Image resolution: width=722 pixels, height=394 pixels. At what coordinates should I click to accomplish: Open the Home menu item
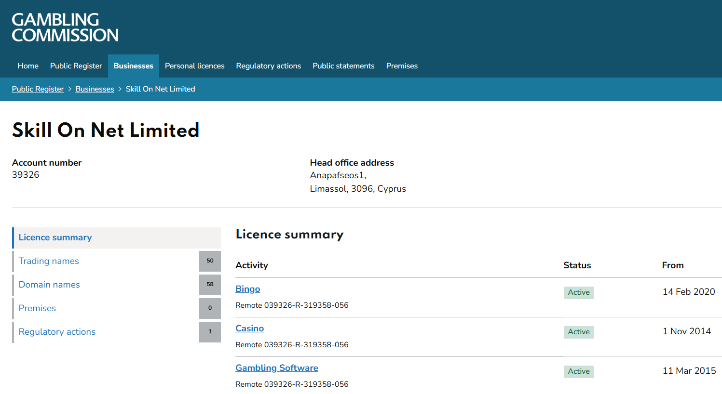28,66
